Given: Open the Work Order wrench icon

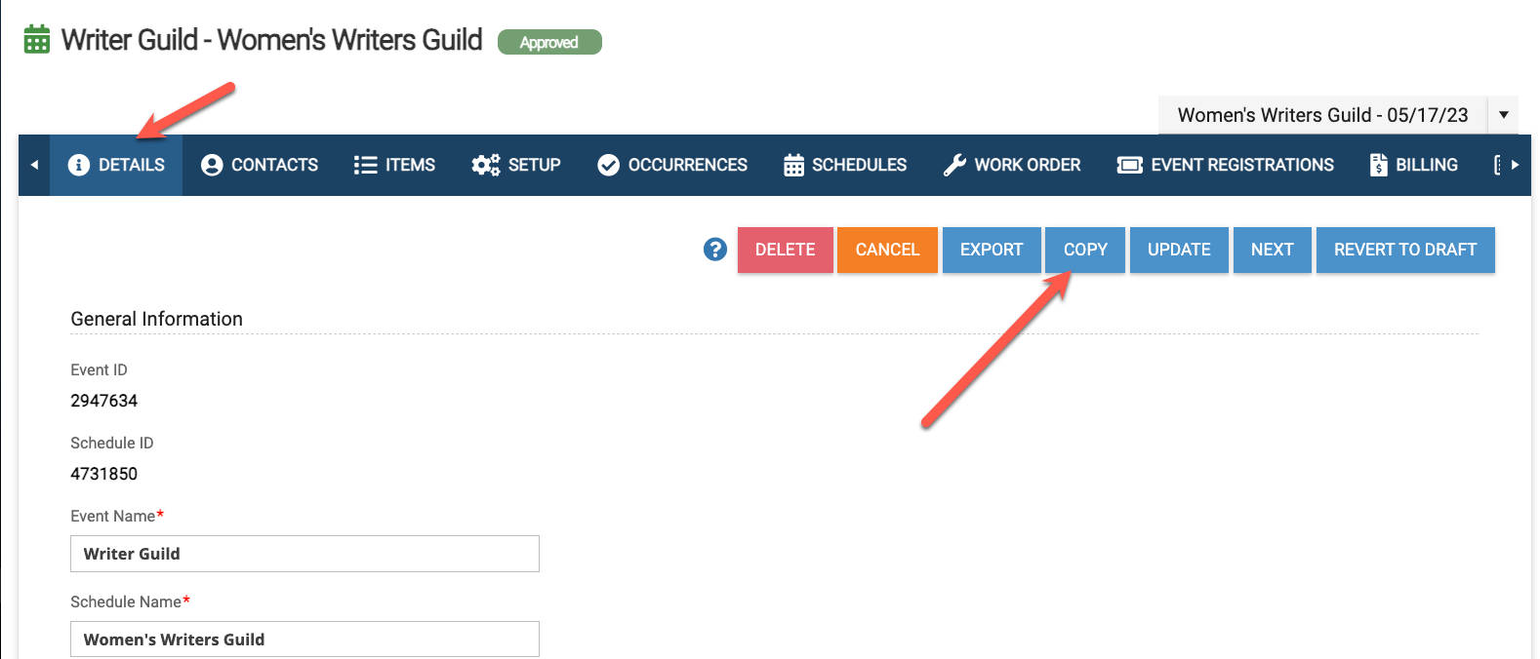Looking at the screenshot, I should tap(954, 165).
